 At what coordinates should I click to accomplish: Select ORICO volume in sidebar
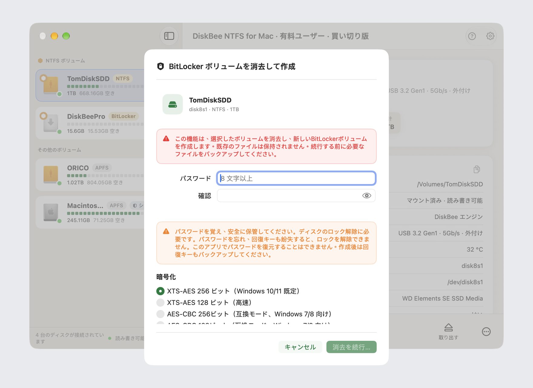click(x=90, y=175)
